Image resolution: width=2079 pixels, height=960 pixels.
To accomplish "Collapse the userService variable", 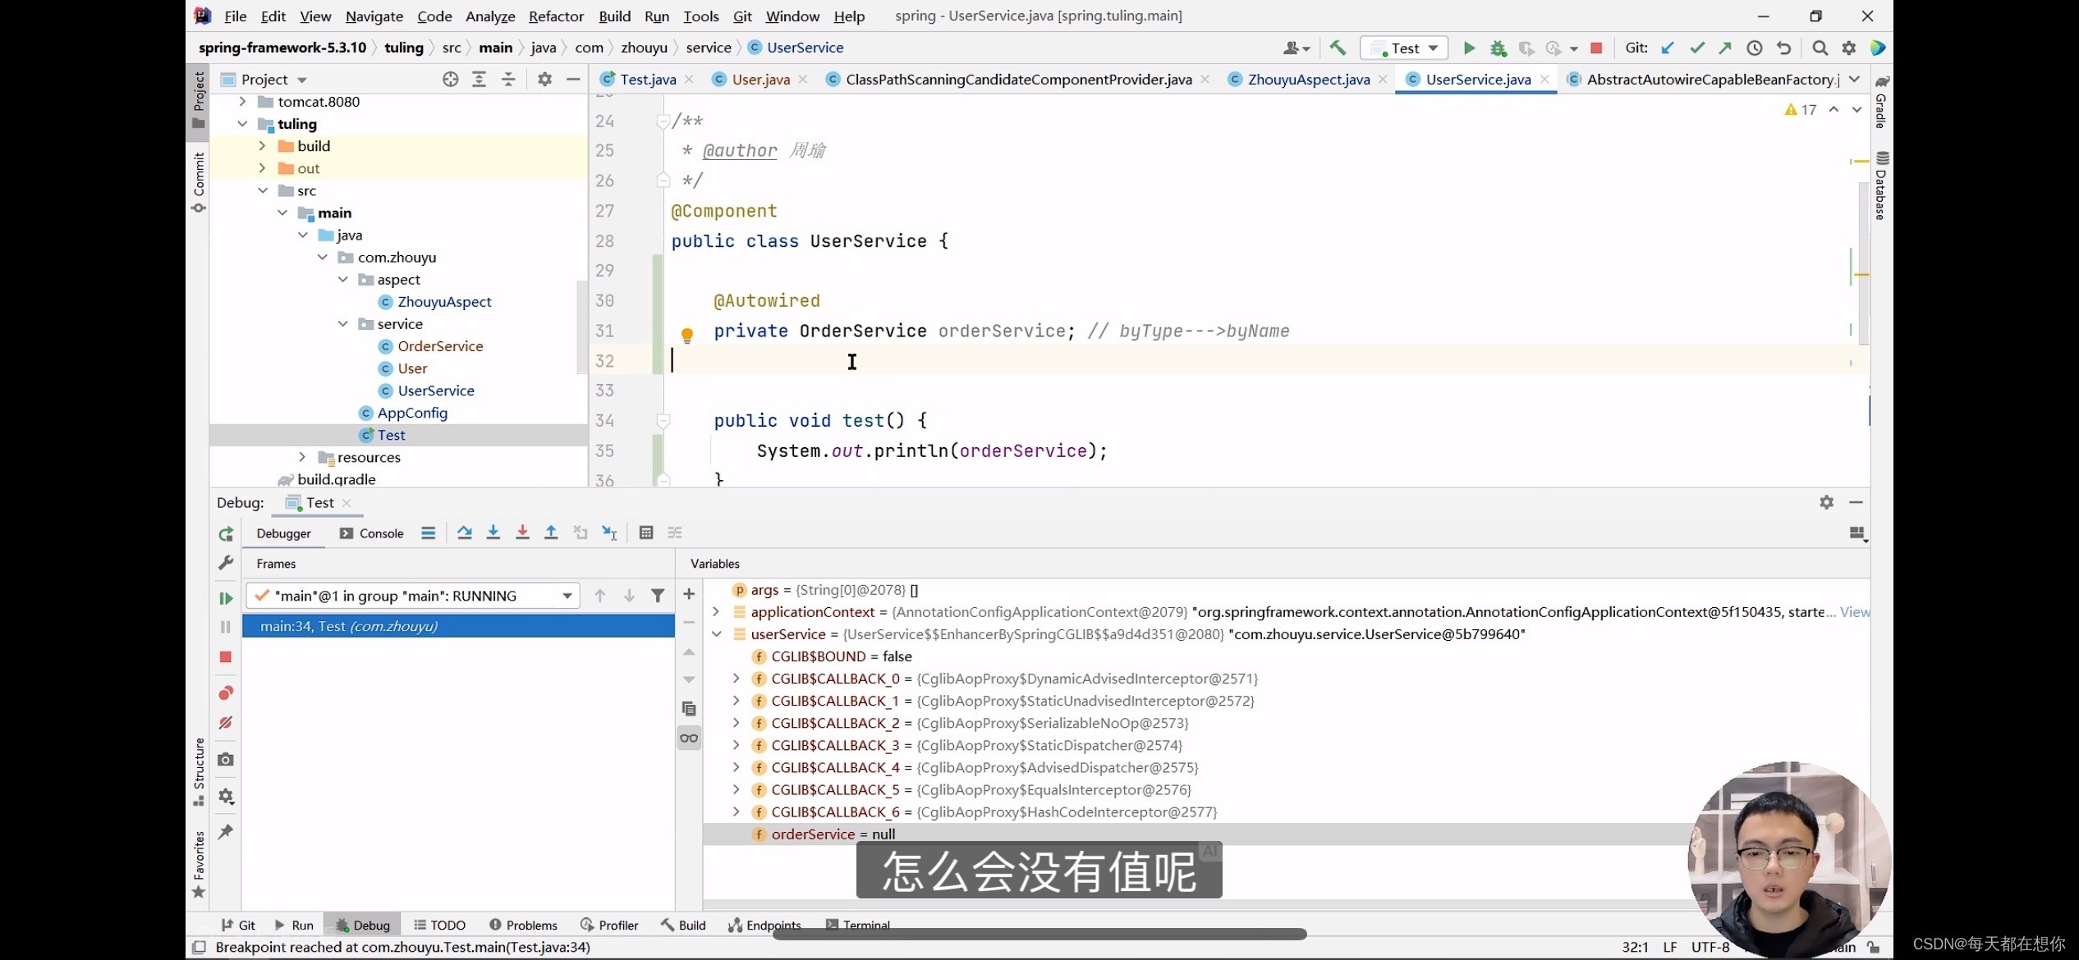I will pos(716,634).
